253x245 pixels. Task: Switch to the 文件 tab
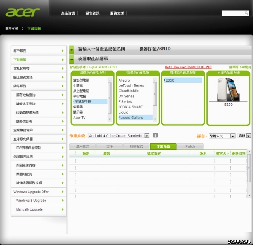pos(110,146)
